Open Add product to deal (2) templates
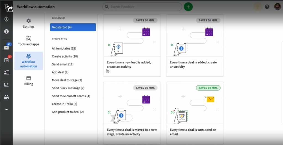This screenshot has height=145, width=283. click(68, 112)
